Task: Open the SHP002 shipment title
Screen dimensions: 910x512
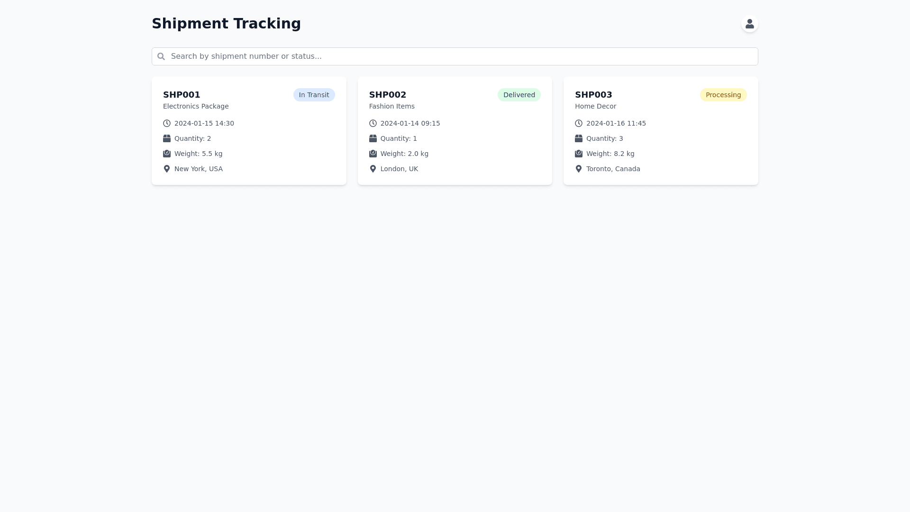Action: 388,95
